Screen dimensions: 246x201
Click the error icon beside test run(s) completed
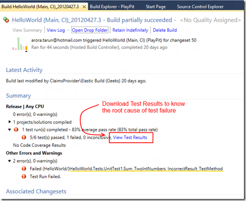(16, 129)
